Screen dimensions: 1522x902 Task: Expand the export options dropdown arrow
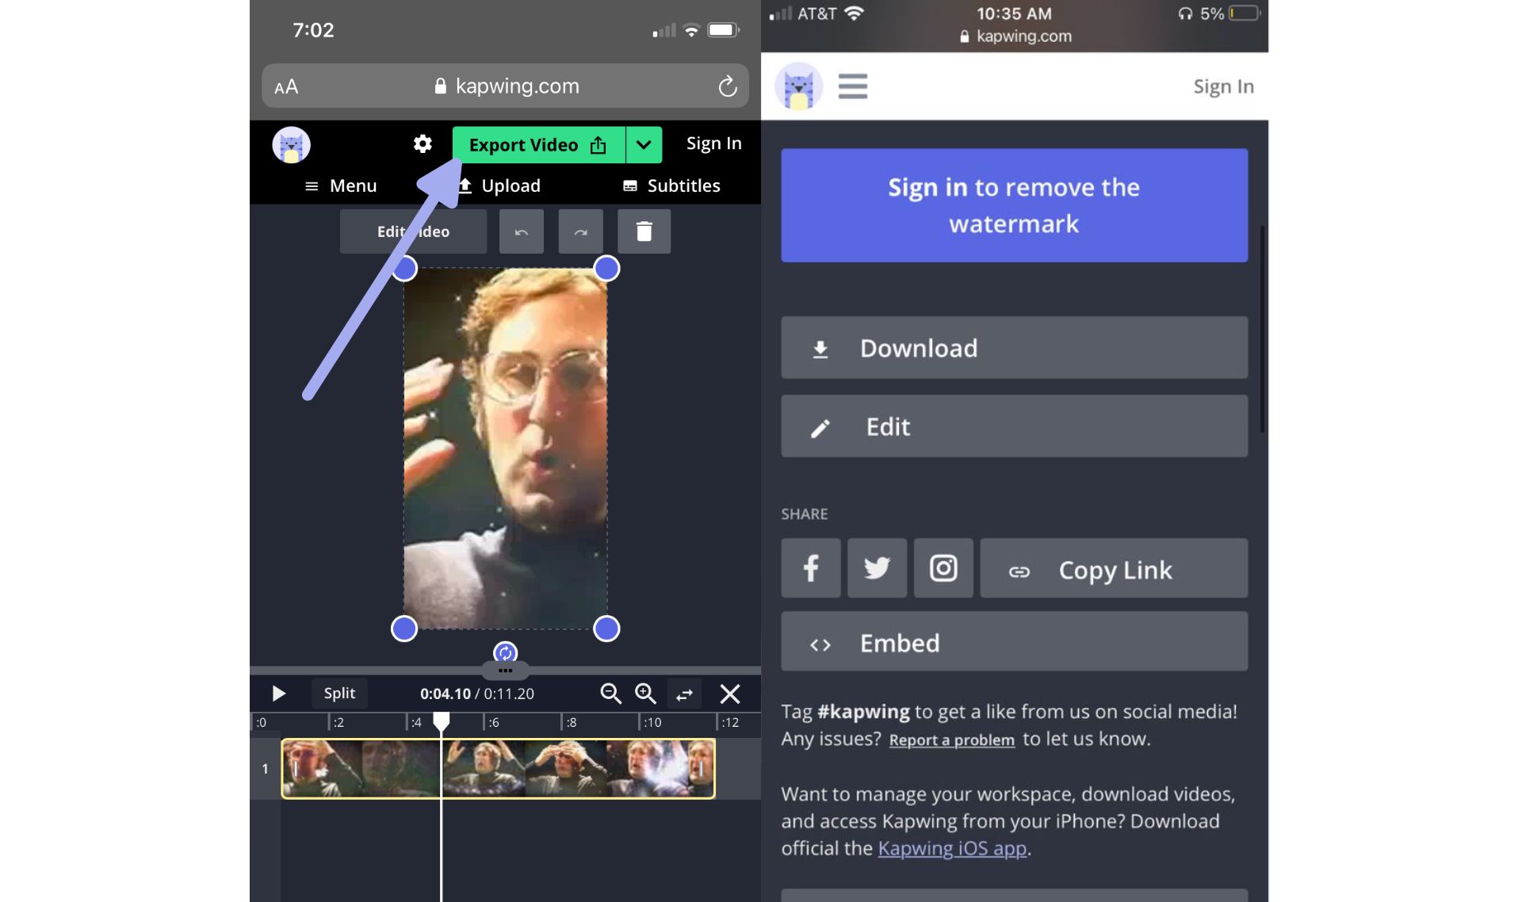[x=644, y=145]
